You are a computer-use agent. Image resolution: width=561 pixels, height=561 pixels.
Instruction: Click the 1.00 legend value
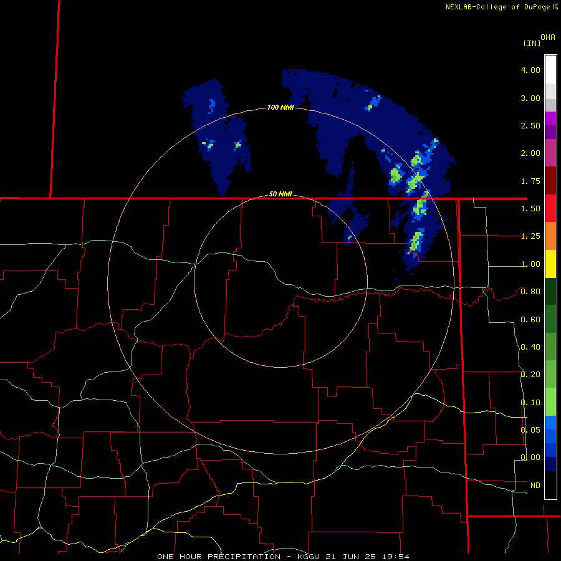(x=530, y=264)
